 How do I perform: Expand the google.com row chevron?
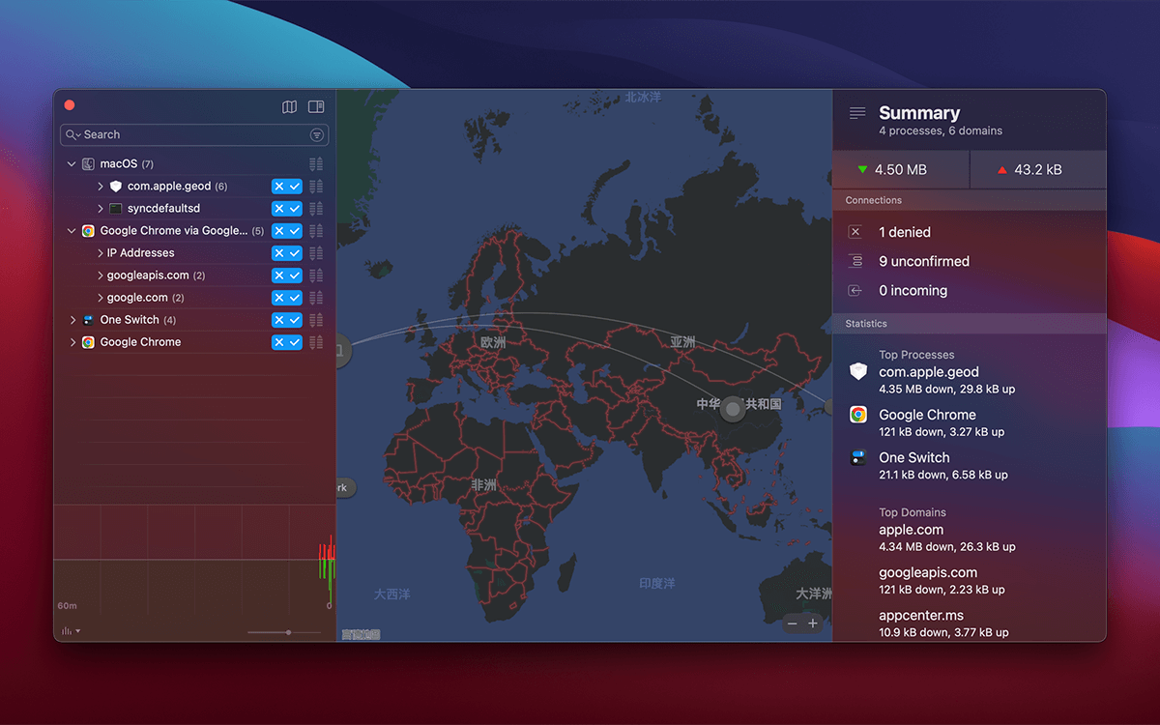tap(100, 298)
